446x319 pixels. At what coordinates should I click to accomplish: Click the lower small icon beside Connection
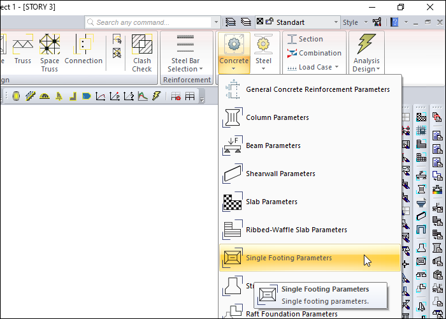[117, 53]
